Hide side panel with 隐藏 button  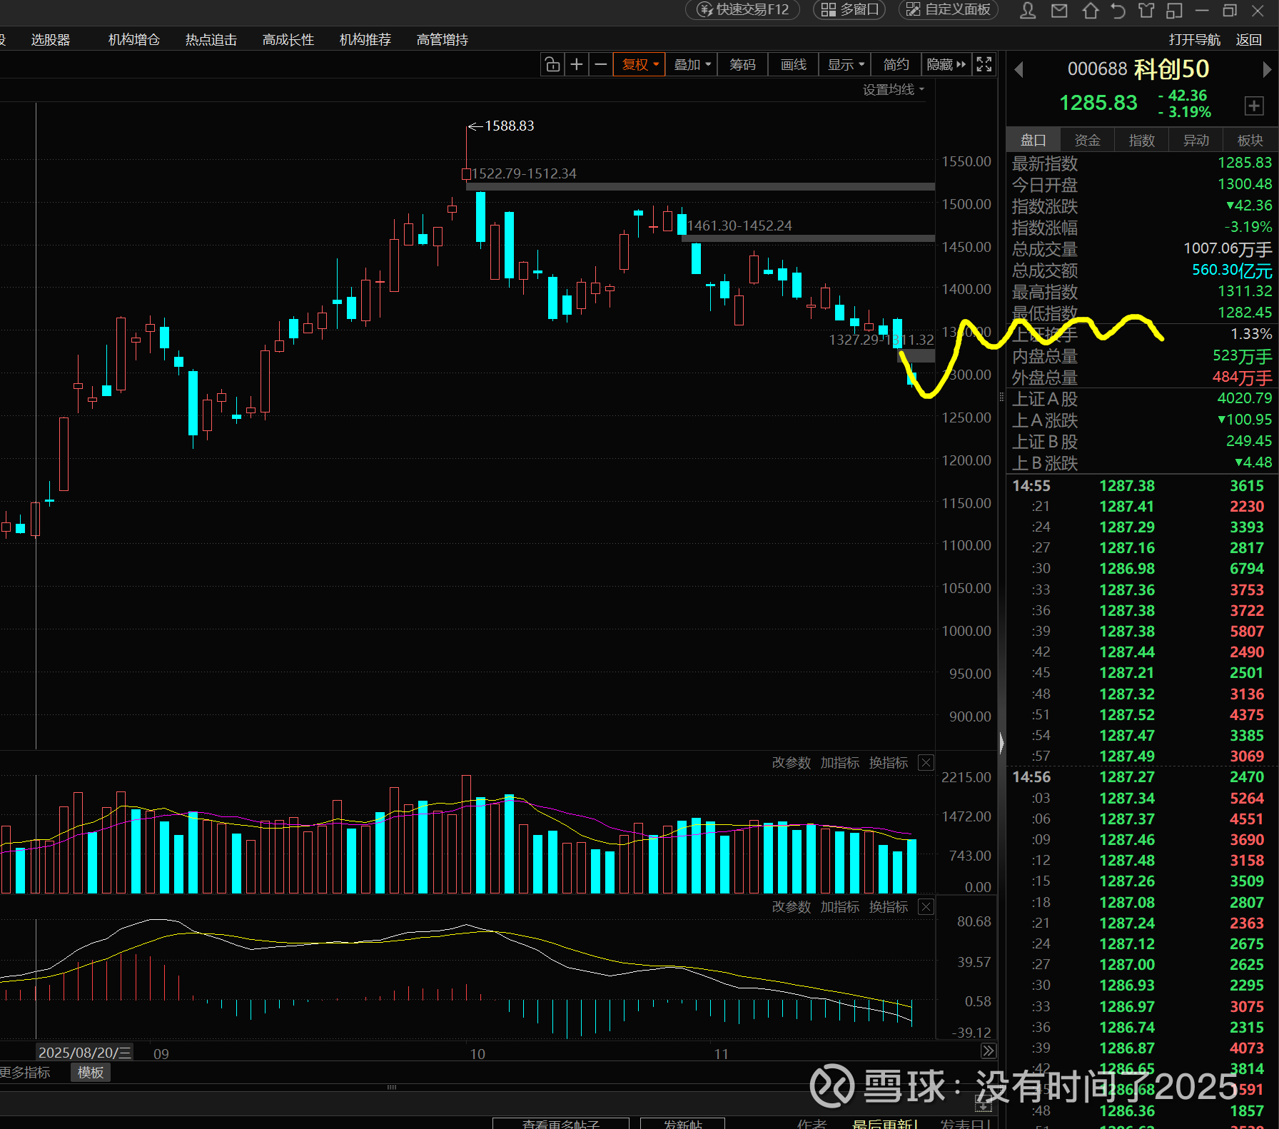tap(946, 65)
